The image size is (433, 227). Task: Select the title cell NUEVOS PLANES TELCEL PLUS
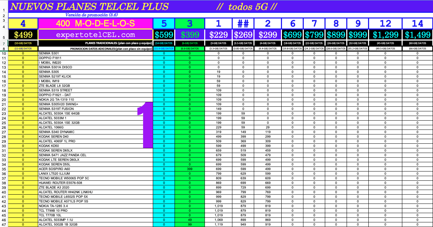(89, 6)
